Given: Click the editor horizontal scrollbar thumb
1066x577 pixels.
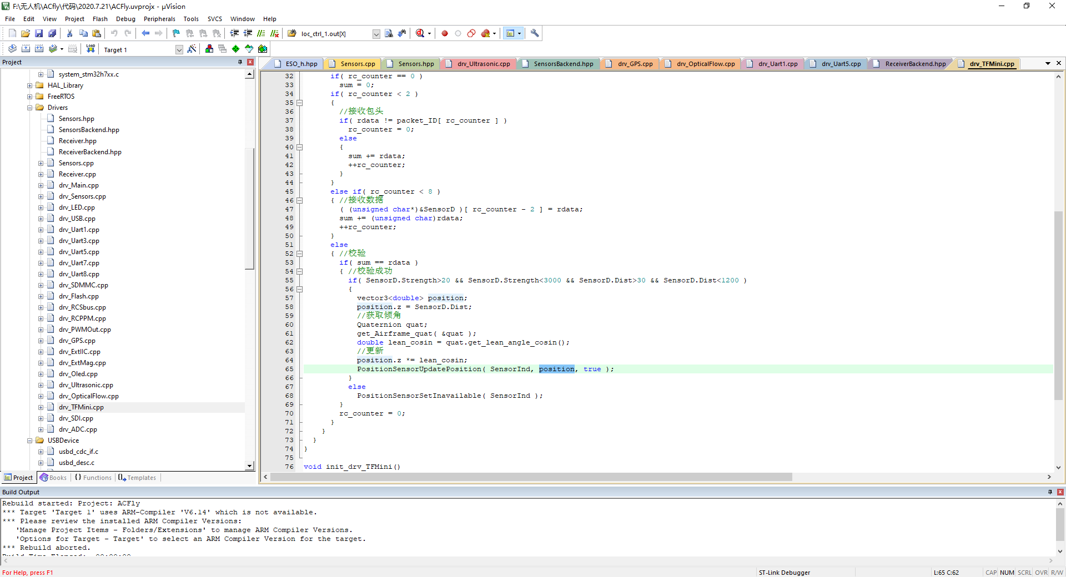Looking at the screenshot, I should [x=531, y=477].
